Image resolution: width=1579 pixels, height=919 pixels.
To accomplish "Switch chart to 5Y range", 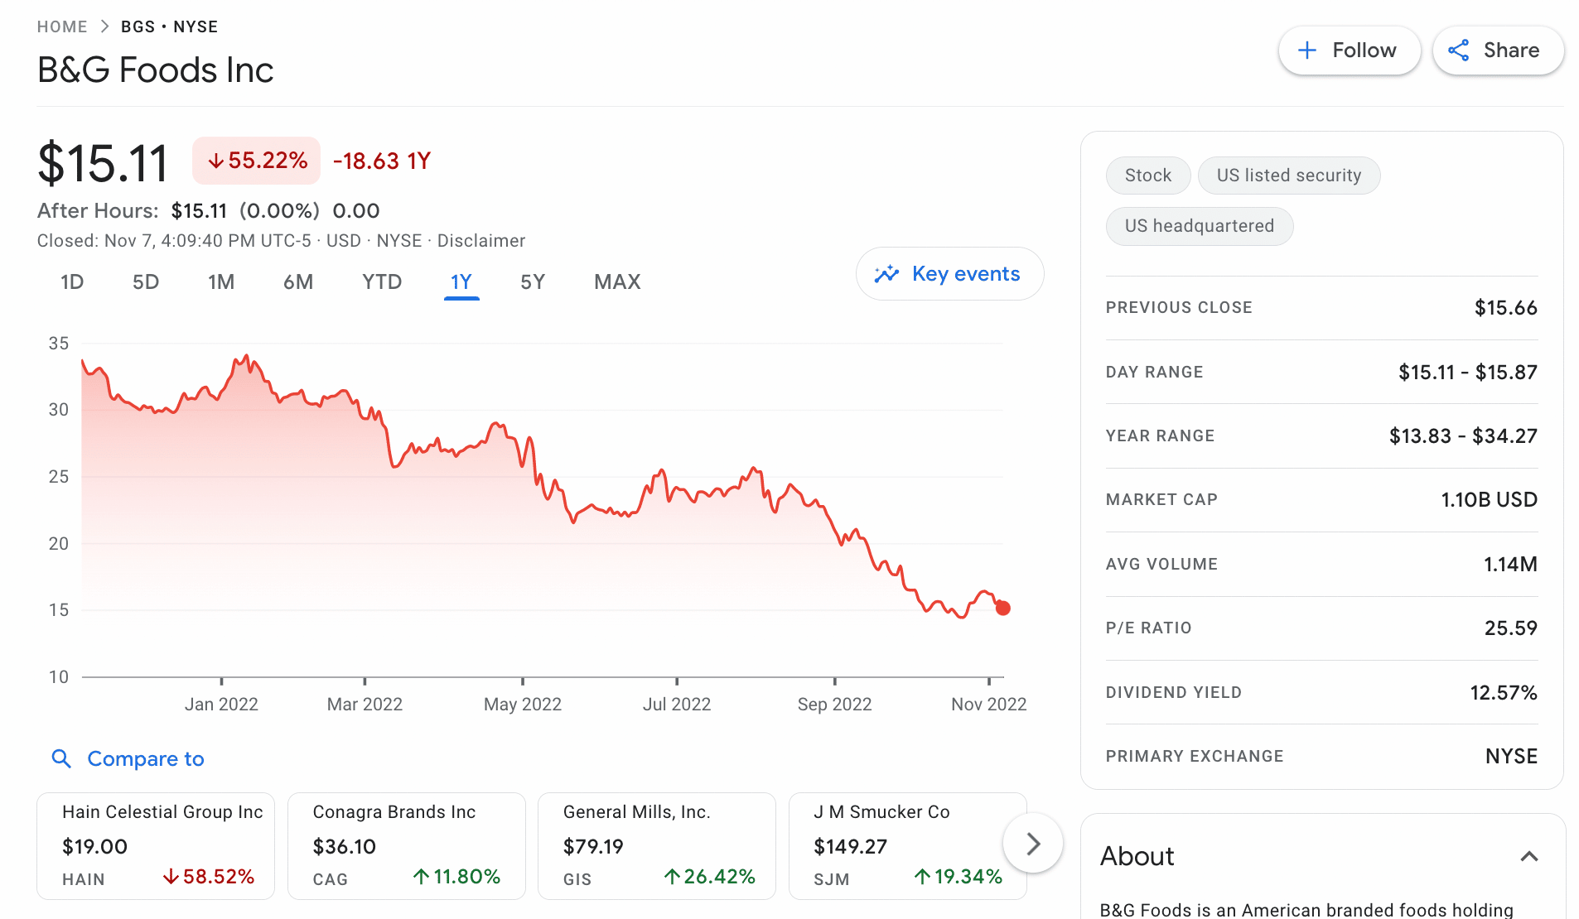I will coord(533,282).
